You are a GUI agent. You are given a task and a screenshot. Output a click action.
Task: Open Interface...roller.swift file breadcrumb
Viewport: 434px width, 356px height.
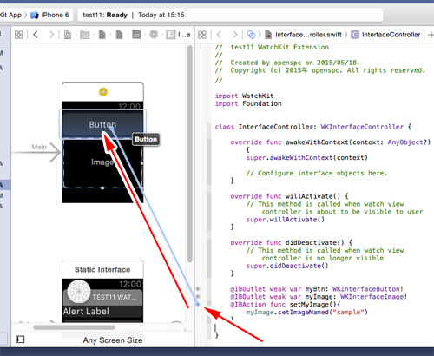304,35
